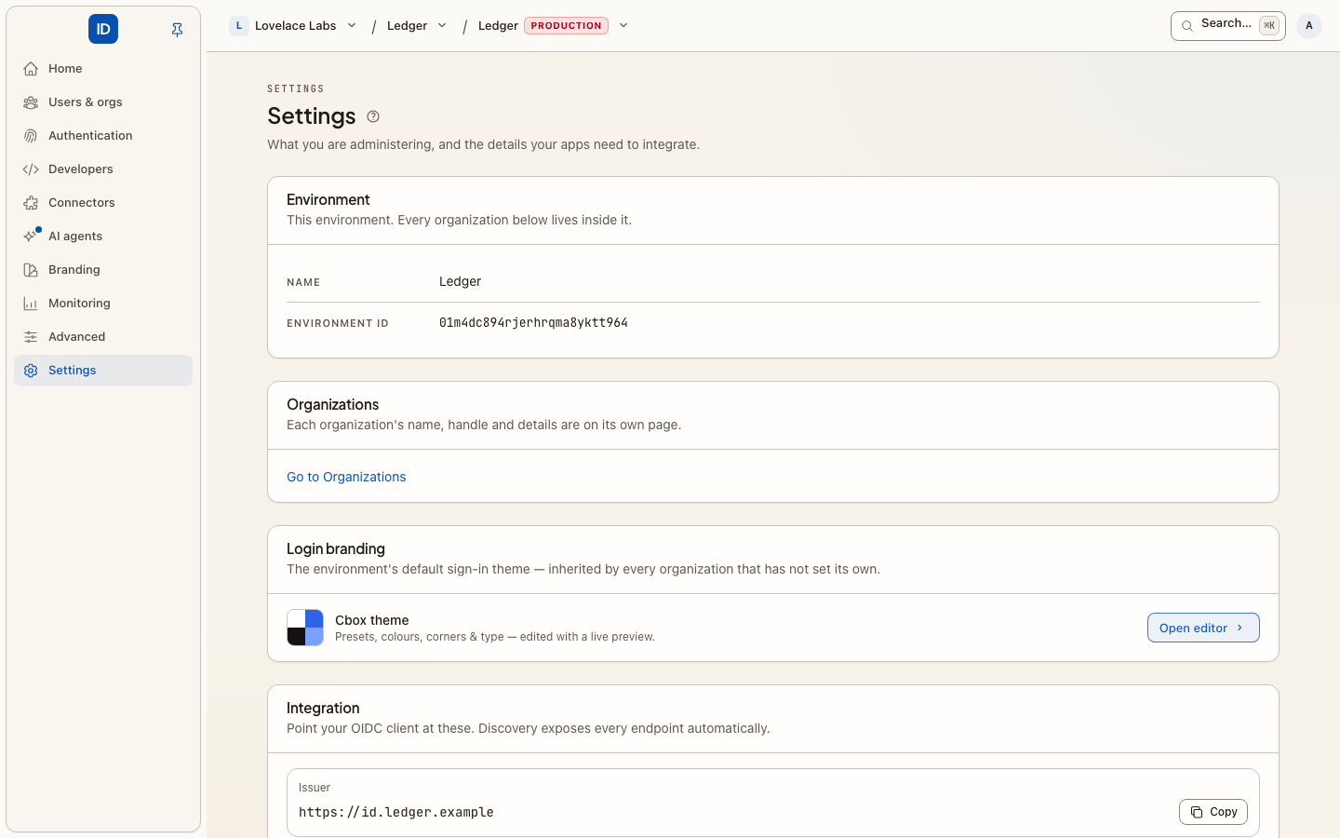Viewport: 1340px width, 838px height.
Task: Expand the Production environment chevron
Action: (x=623, y=26)
